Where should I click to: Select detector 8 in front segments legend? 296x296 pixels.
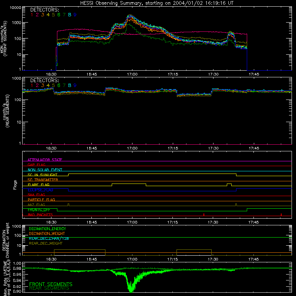(70, 15)
